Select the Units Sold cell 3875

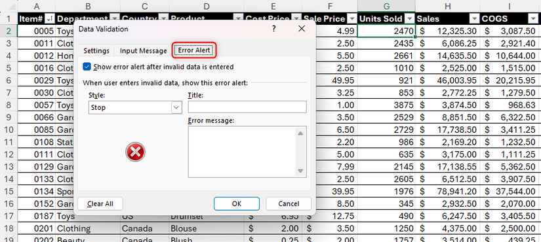coord(386,105)
